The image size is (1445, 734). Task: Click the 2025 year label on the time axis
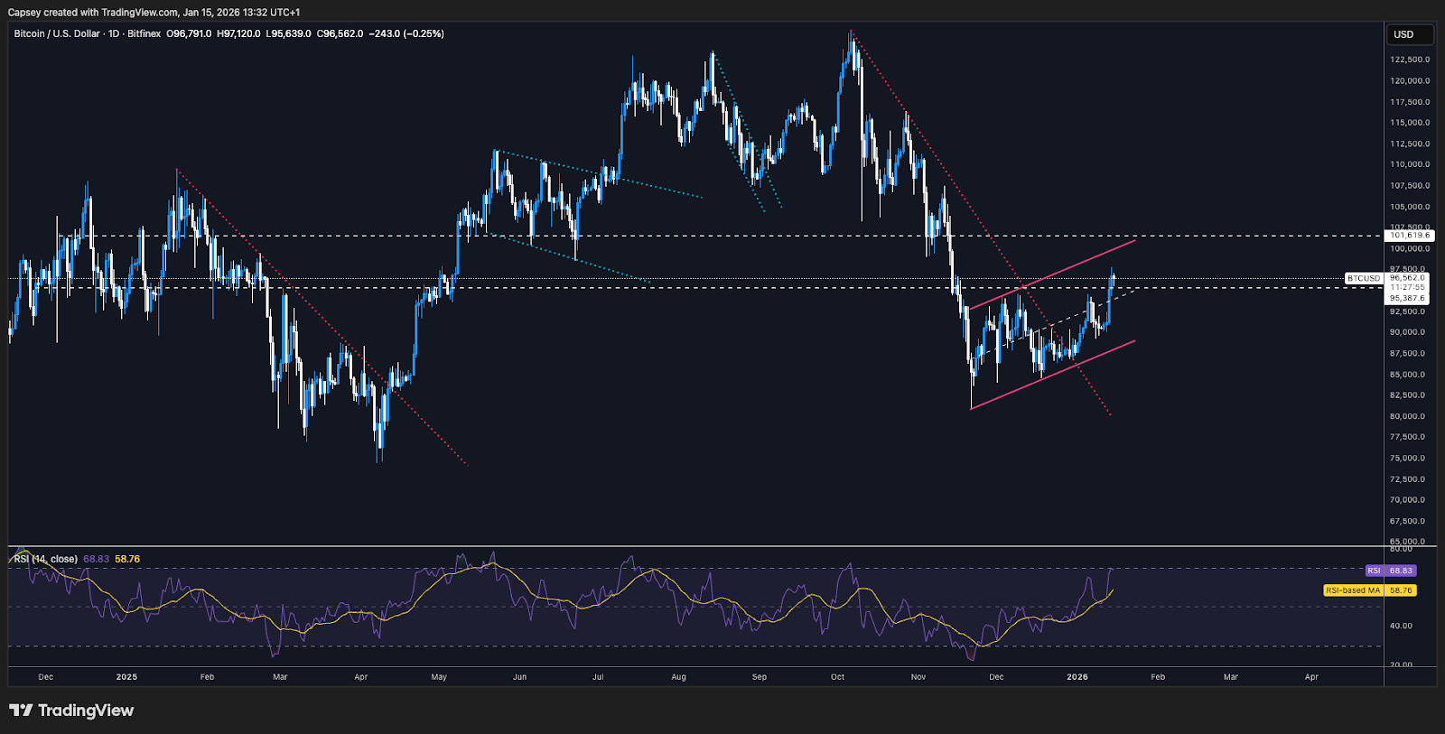coord(126,677)
